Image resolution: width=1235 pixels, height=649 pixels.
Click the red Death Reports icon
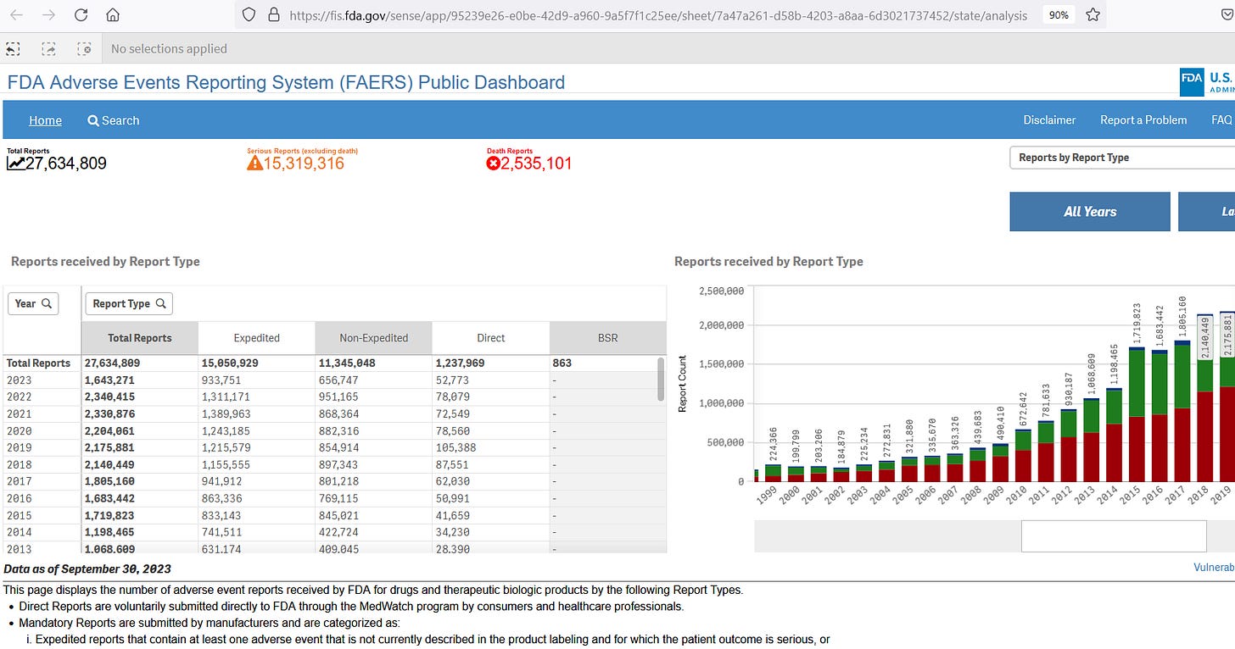pos(494,163)
